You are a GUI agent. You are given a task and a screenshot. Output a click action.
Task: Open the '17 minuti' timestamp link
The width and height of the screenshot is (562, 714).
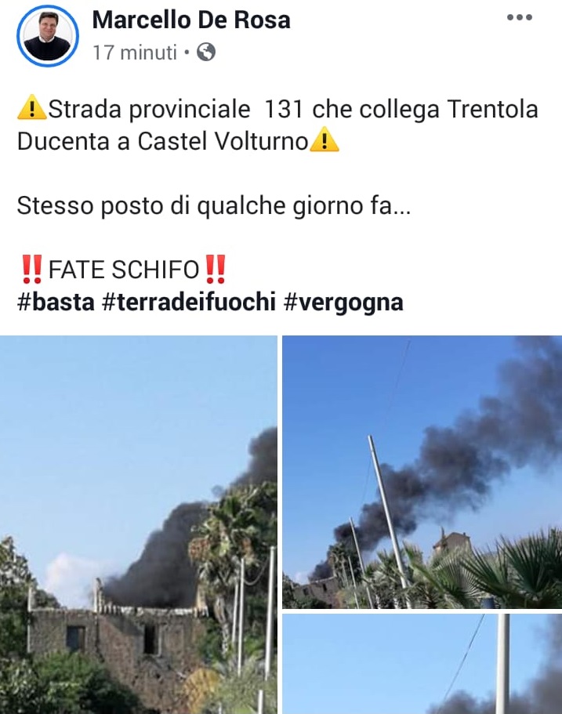(x=135, y=53)
